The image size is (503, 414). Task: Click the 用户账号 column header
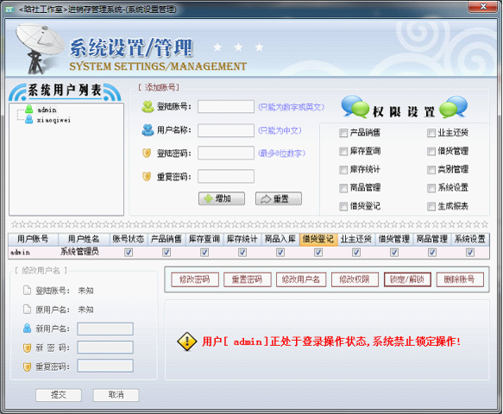33,239
